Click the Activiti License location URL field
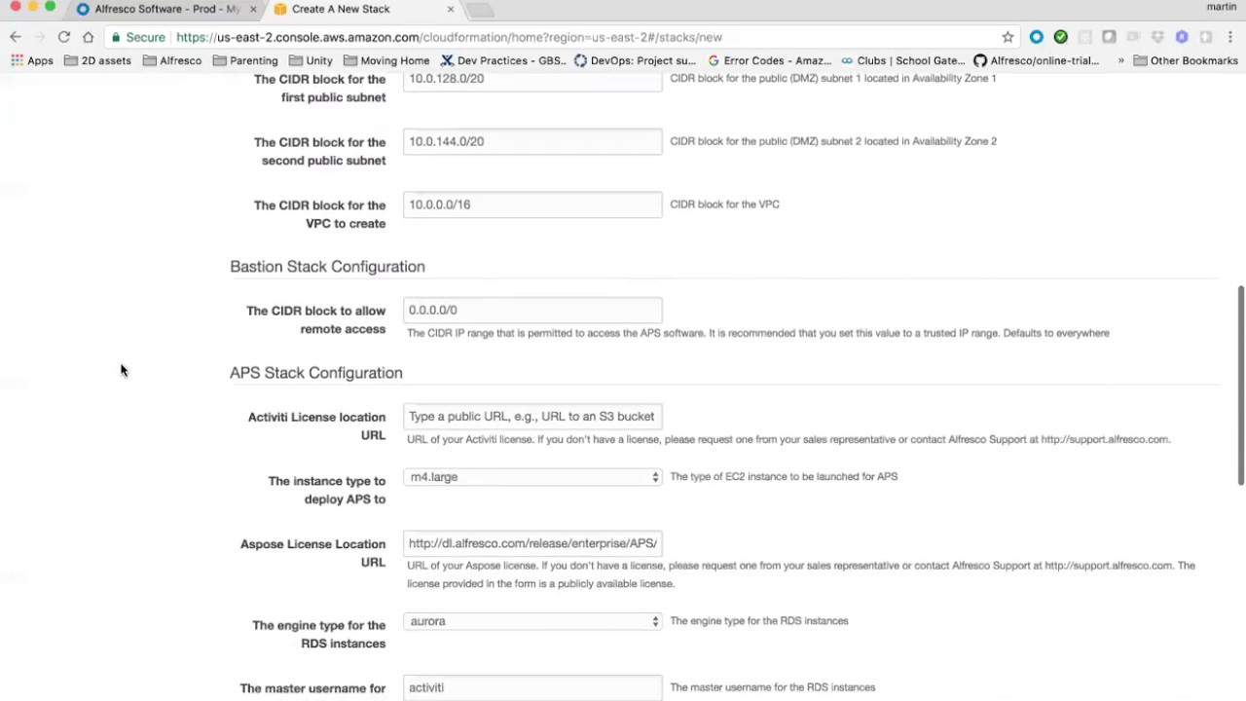Image resolution: width=1246 pixels, height=701 pixels. tap(532, 417)
